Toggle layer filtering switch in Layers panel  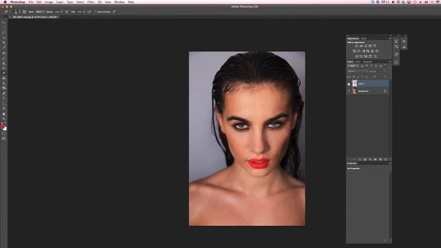click(385, 66)
